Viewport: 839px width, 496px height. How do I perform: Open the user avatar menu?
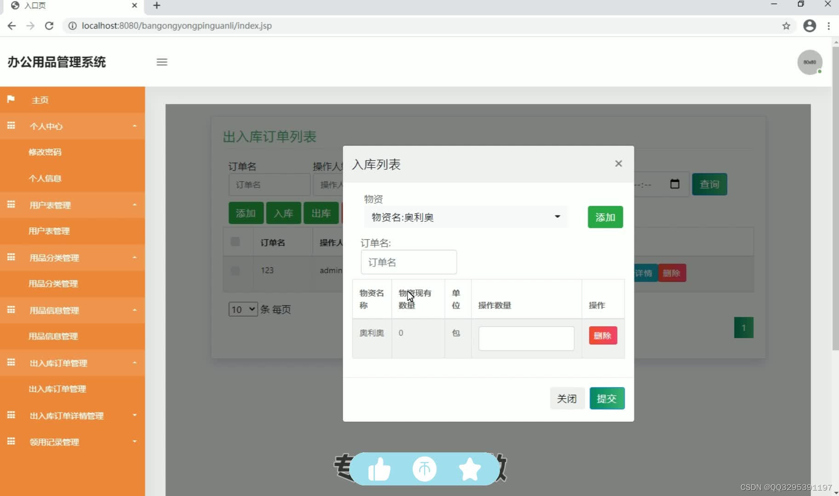point(810,62)
